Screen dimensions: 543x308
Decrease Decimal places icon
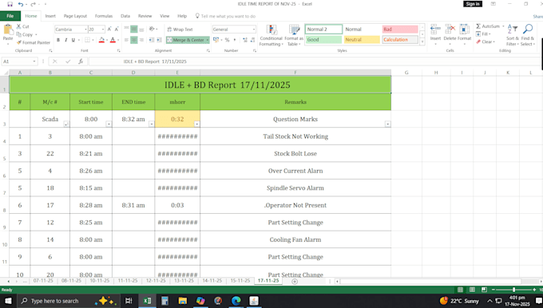tap(253, 40)
